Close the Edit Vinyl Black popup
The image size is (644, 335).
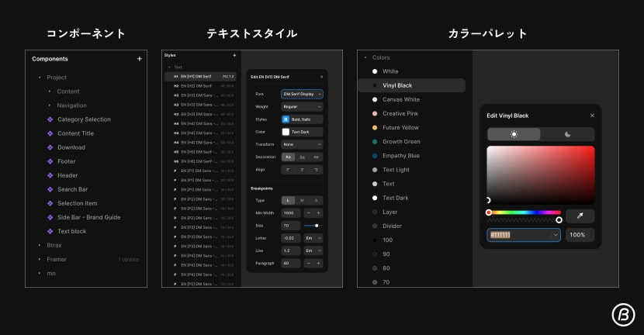click(592, 116)
